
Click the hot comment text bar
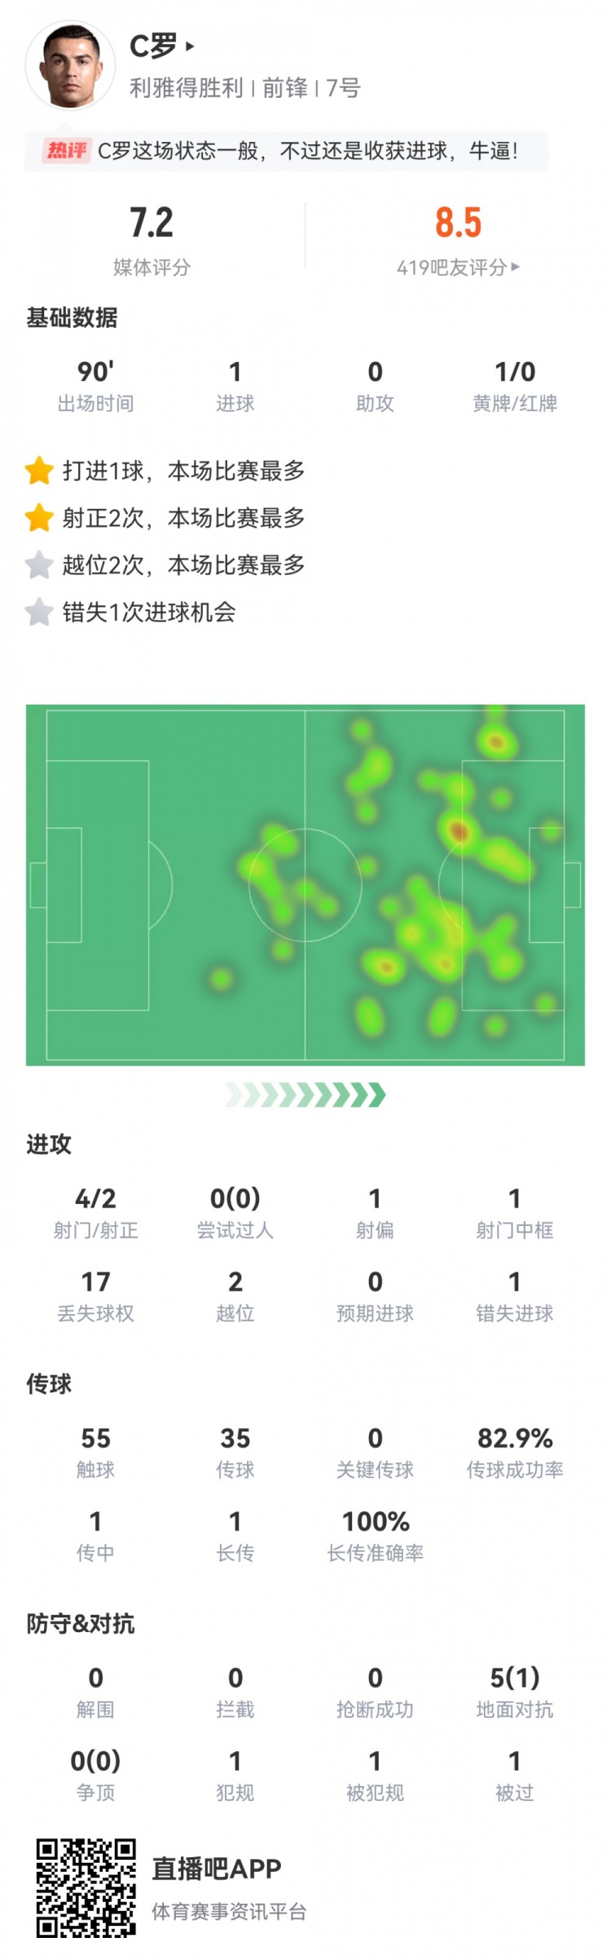(x=308, y=151)
